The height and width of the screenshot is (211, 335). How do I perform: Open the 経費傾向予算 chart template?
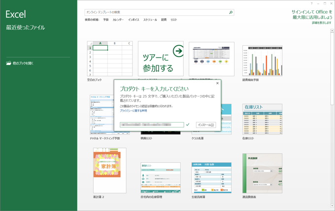pyautogui.click(x=263, y=60)
